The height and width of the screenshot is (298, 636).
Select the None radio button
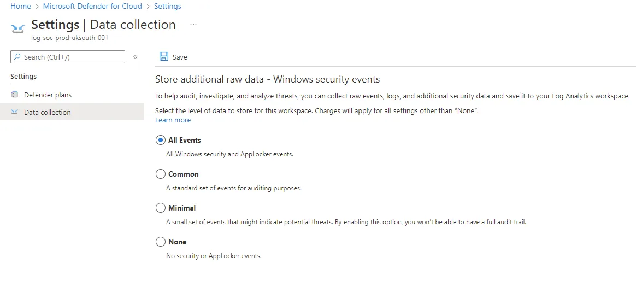(161, 242)
